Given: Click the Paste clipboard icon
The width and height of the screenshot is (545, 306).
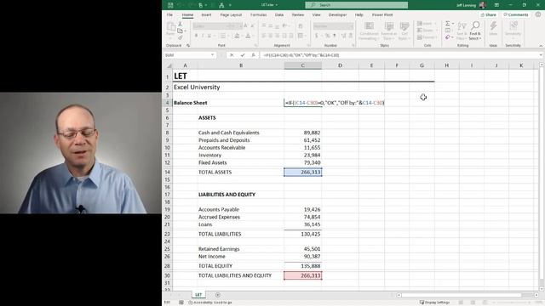Looking at the screenshot, I should point(171,26).
